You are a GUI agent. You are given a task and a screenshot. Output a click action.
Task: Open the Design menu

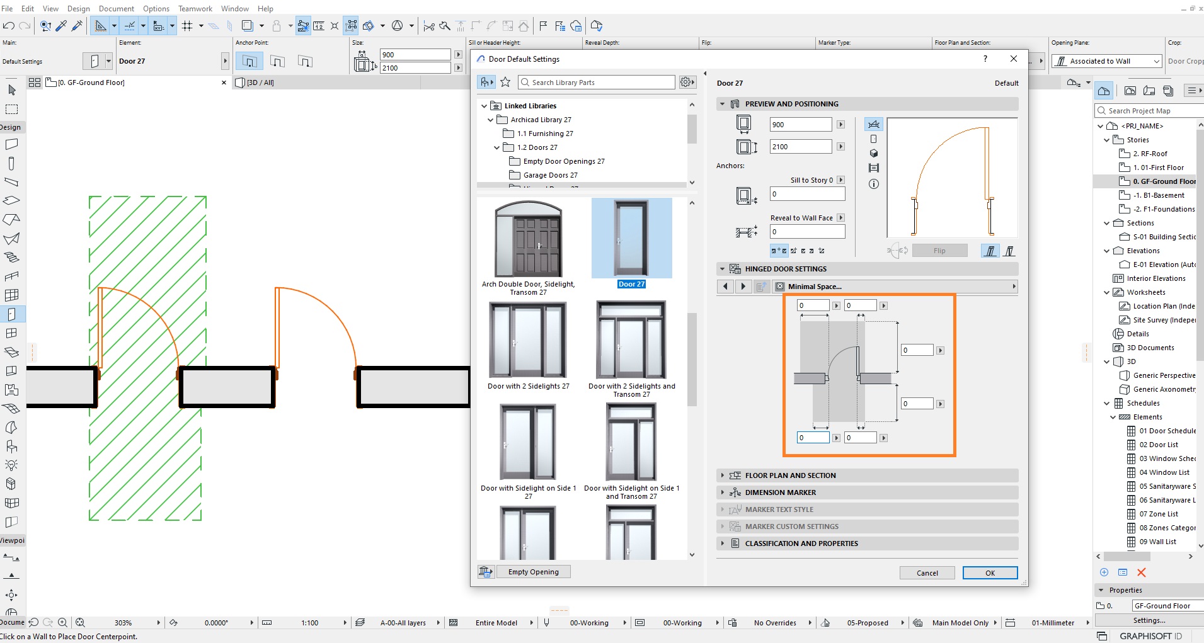[79, 8]
